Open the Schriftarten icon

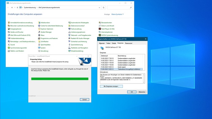click(x=39, y=41)
